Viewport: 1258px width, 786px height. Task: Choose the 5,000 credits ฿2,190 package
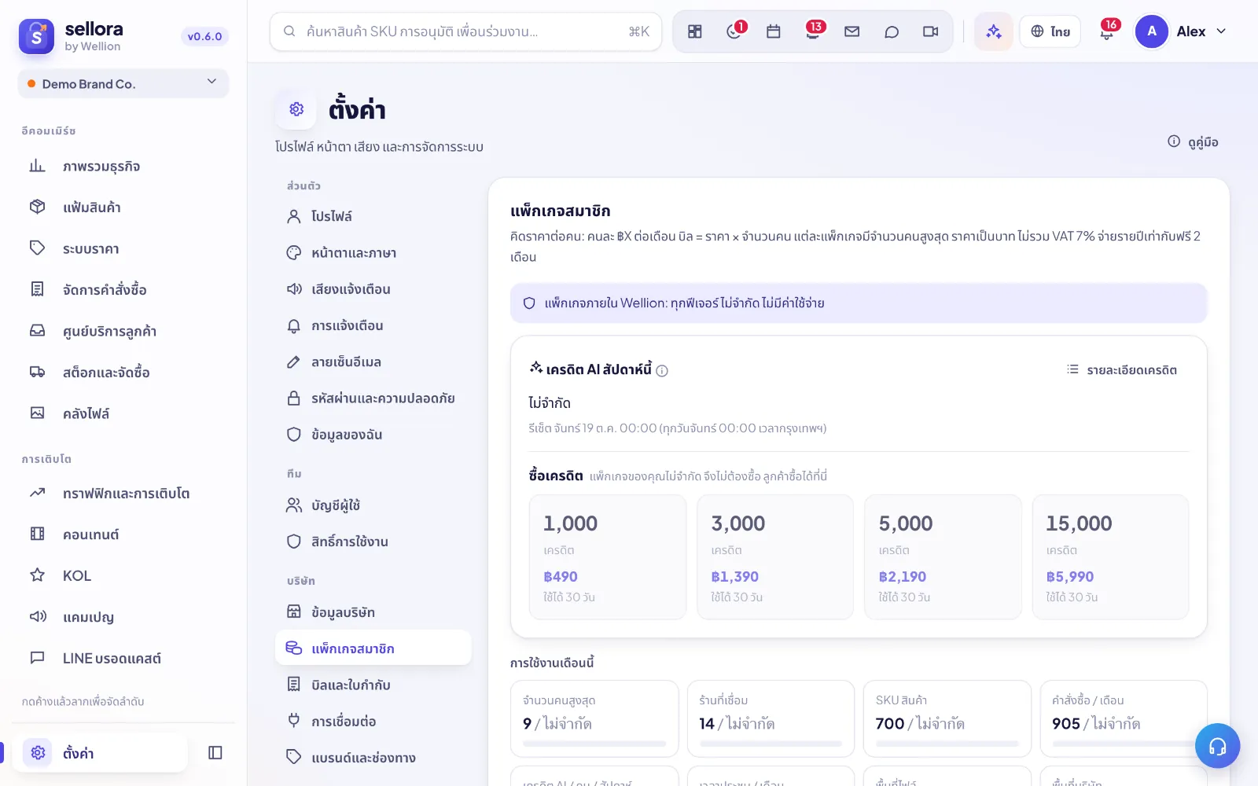click(x=943, y=557)
